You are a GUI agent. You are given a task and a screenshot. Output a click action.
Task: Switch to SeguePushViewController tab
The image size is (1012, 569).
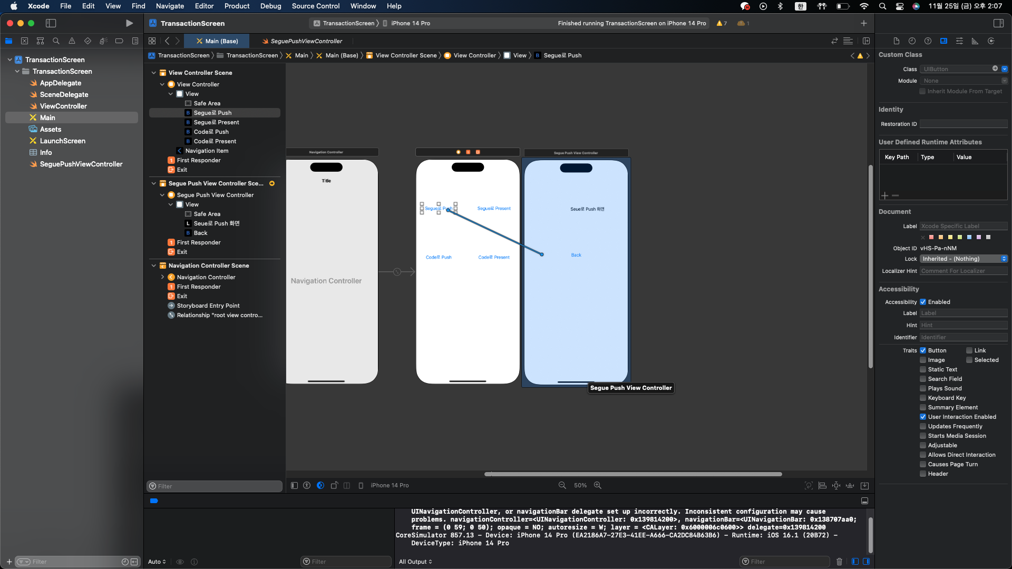coord(306,41)
